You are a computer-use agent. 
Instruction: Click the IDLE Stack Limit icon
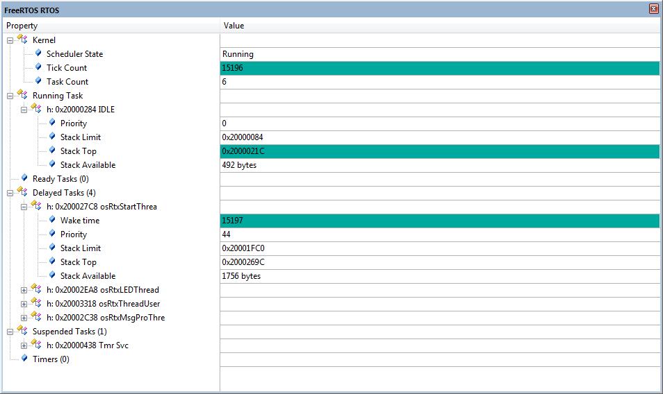click(52, 136)
